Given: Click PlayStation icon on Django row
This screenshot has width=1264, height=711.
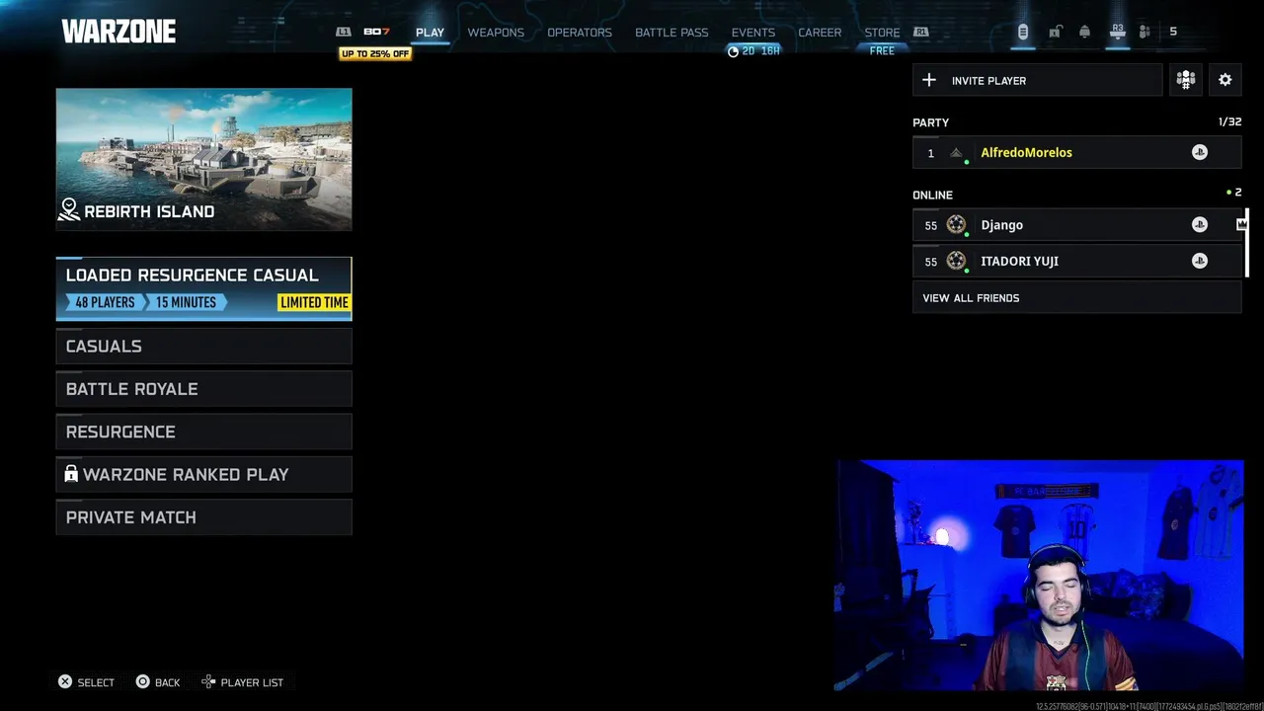Looking at the screenshot, I should point(1200,225).
